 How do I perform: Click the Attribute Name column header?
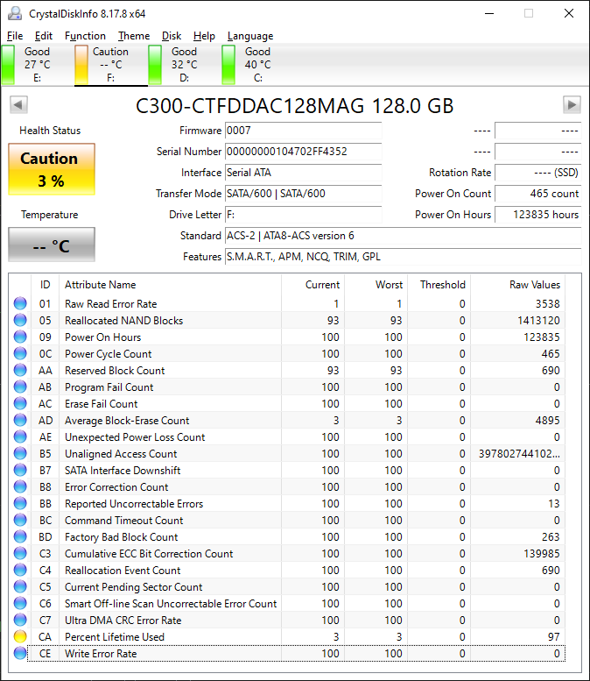[170, 285]
